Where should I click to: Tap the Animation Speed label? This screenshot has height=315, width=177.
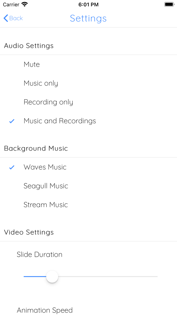(x=45, y=310)
